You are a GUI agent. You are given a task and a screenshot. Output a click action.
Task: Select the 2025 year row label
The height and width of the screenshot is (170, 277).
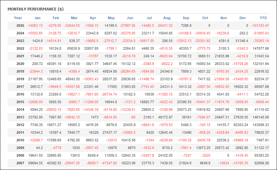[x=20, y=25]
